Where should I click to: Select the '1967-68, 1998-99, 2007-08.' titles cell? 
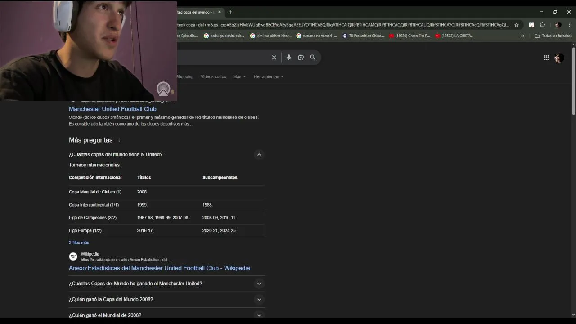pyautogui.click(x=163, y=218)
